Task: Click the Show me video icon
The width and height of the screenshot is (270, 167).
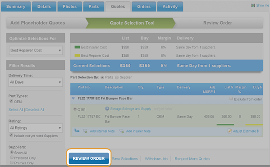Action: pos(253,5)
